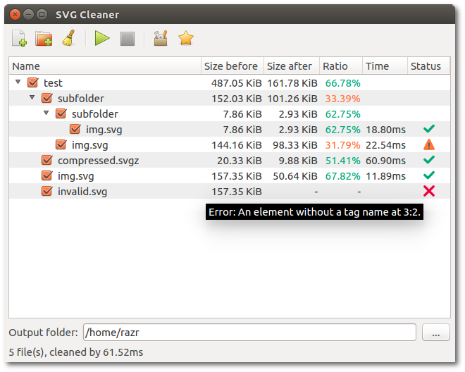Click the SVG Cleaner window title

87,15
